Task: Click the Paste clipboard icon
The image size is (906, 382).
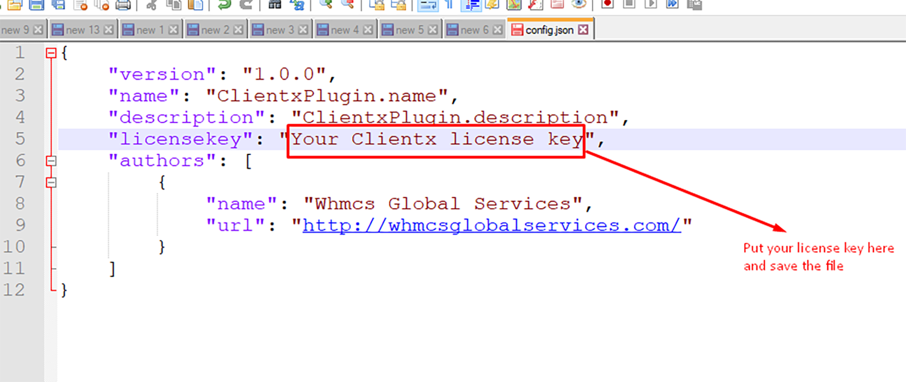Action: click(x=195, y=5)
